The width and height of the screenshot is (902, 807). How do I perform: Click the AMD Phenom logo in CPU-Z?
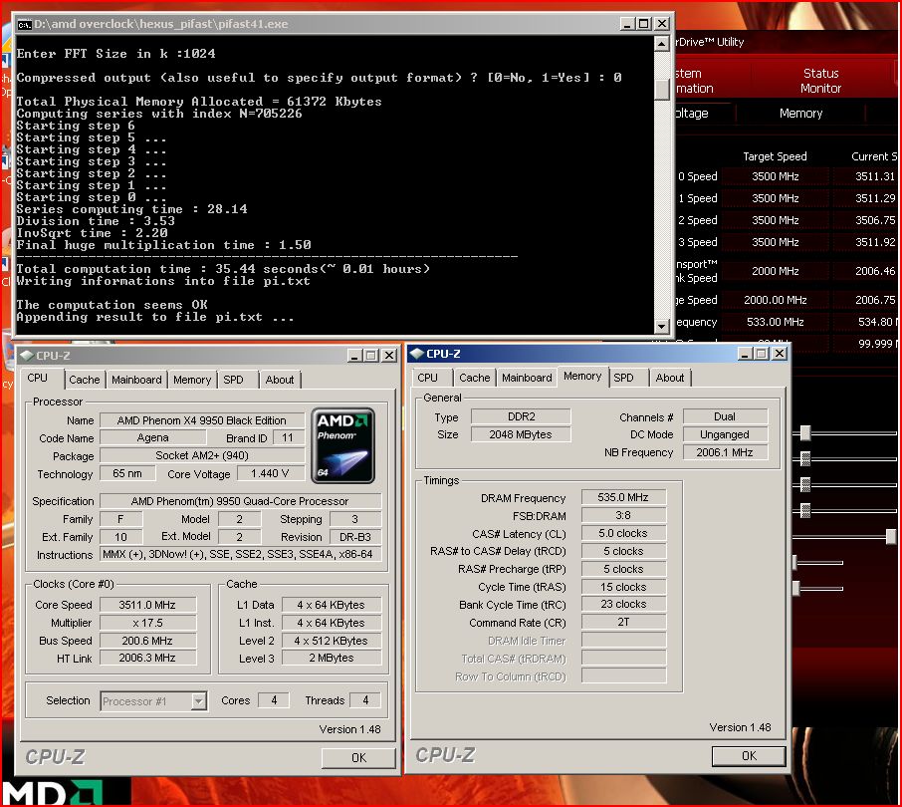(342, 445)
